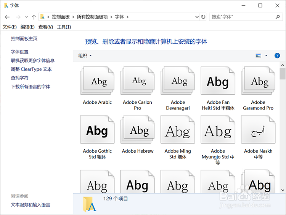The image size is (286, 215).
Task: Click the fonts window title icon
Action: (x=6, y=5)
